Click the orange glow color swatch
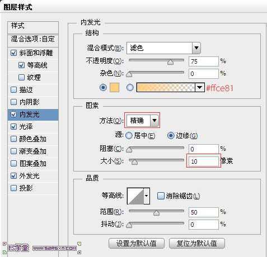267x257 pixels. tap(114, 88)
